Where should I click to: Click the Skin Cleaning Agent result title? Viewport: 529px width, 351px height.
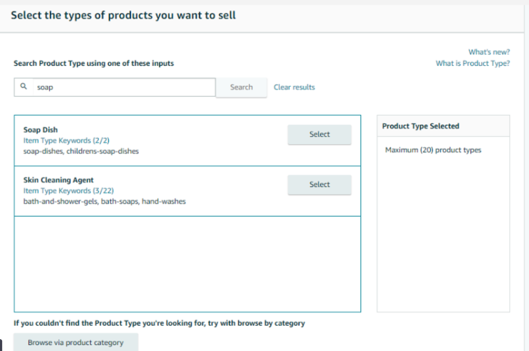tap(58, 180)
